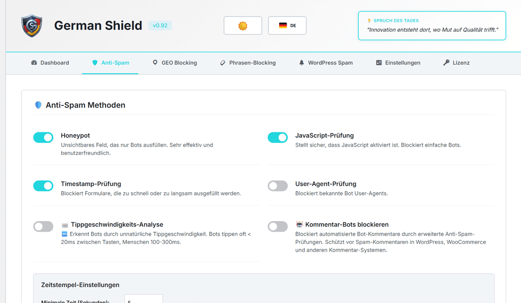The height and width of the screenshot is (303, 521).
Task: Click the keyboard icon beside Tippgeschwindigkeits-Analyse
Action: (65, 225)
